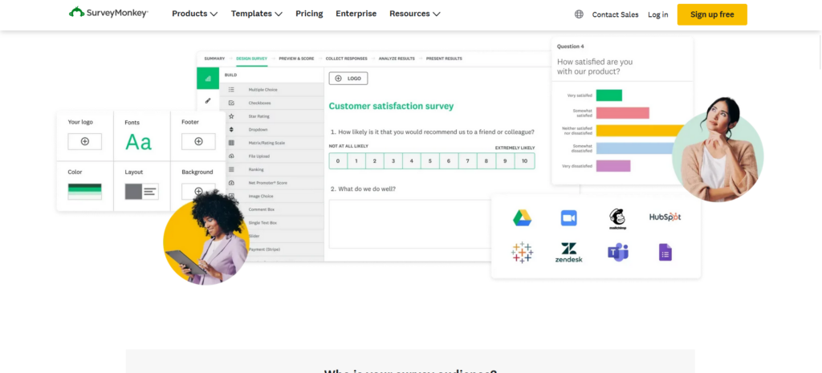This screenshot has height=373, width=822.
Task: Click the pink Somewhat satisfied bar
Action: [623, 113]
